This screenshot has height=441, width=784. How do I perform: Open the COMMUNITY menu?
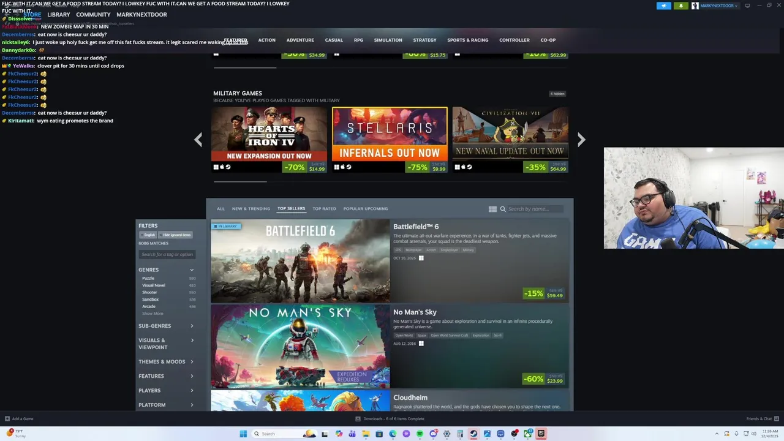click(x=93, y=15)
